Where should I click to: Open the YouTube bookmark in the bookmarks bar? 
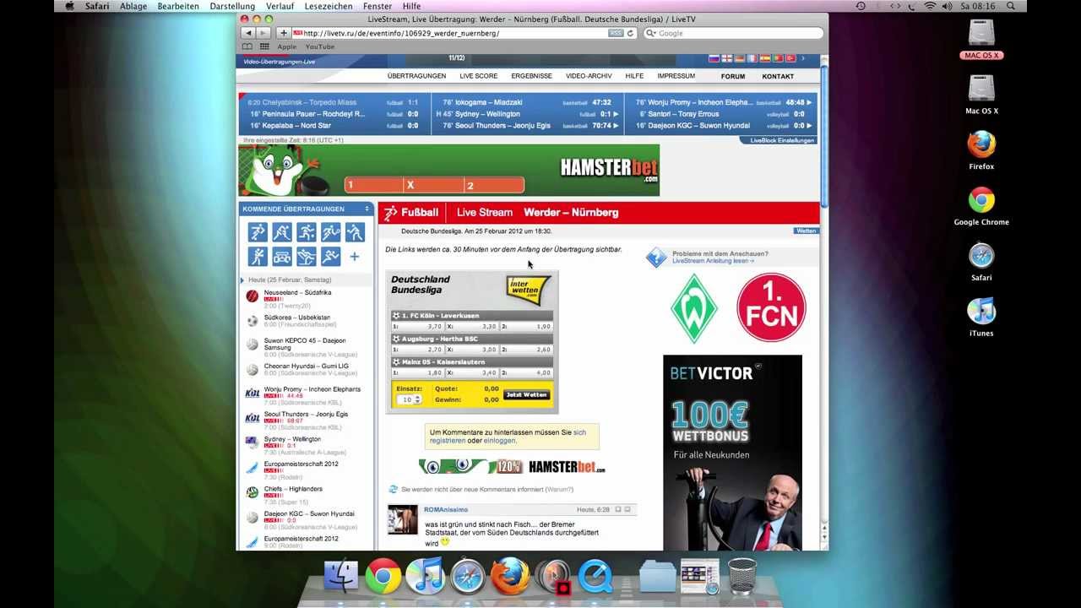point(320,46)
